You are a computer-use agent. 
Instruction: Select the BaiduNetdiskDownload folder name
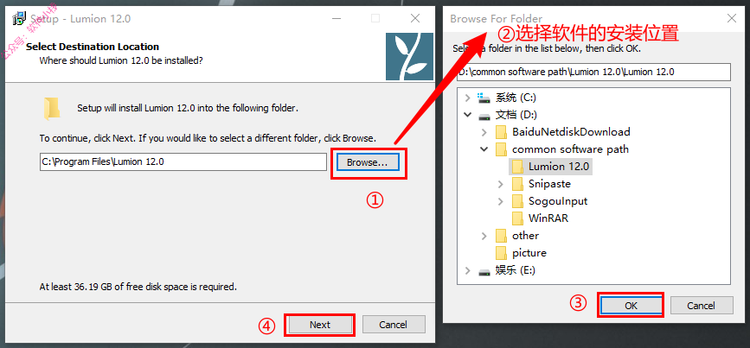coord(571,132)
